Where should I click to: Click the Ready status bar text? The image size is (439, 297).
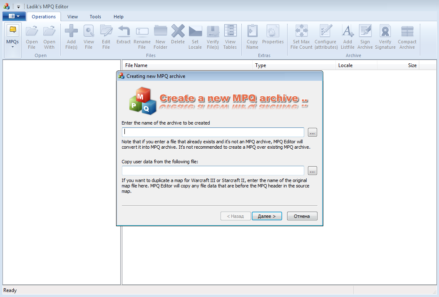[10, 290]
